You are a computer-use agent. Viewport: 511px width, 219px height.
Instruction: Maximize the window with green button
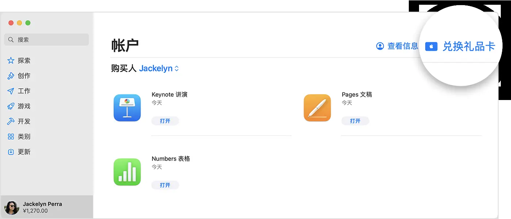[28, 23]
